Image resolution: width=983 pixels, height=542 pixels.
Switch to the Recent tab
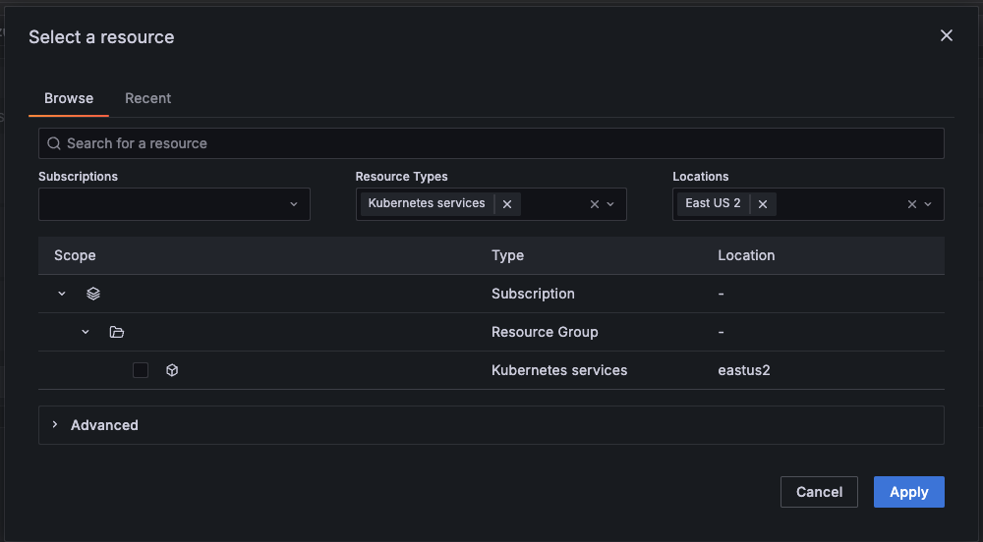point(147,98)
